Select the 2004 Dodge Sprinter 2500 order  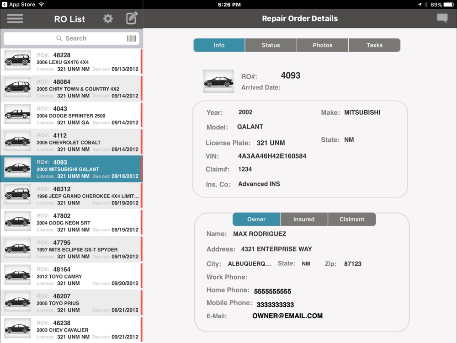[x=71, y=115]
